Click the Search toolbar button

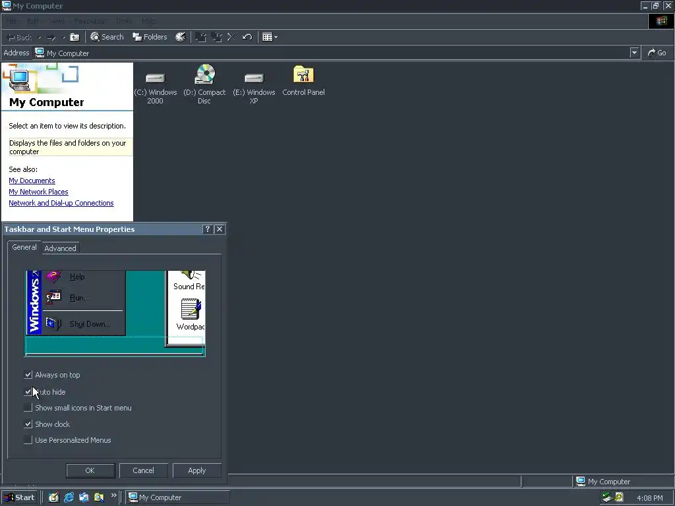click(x=107, y=37)
